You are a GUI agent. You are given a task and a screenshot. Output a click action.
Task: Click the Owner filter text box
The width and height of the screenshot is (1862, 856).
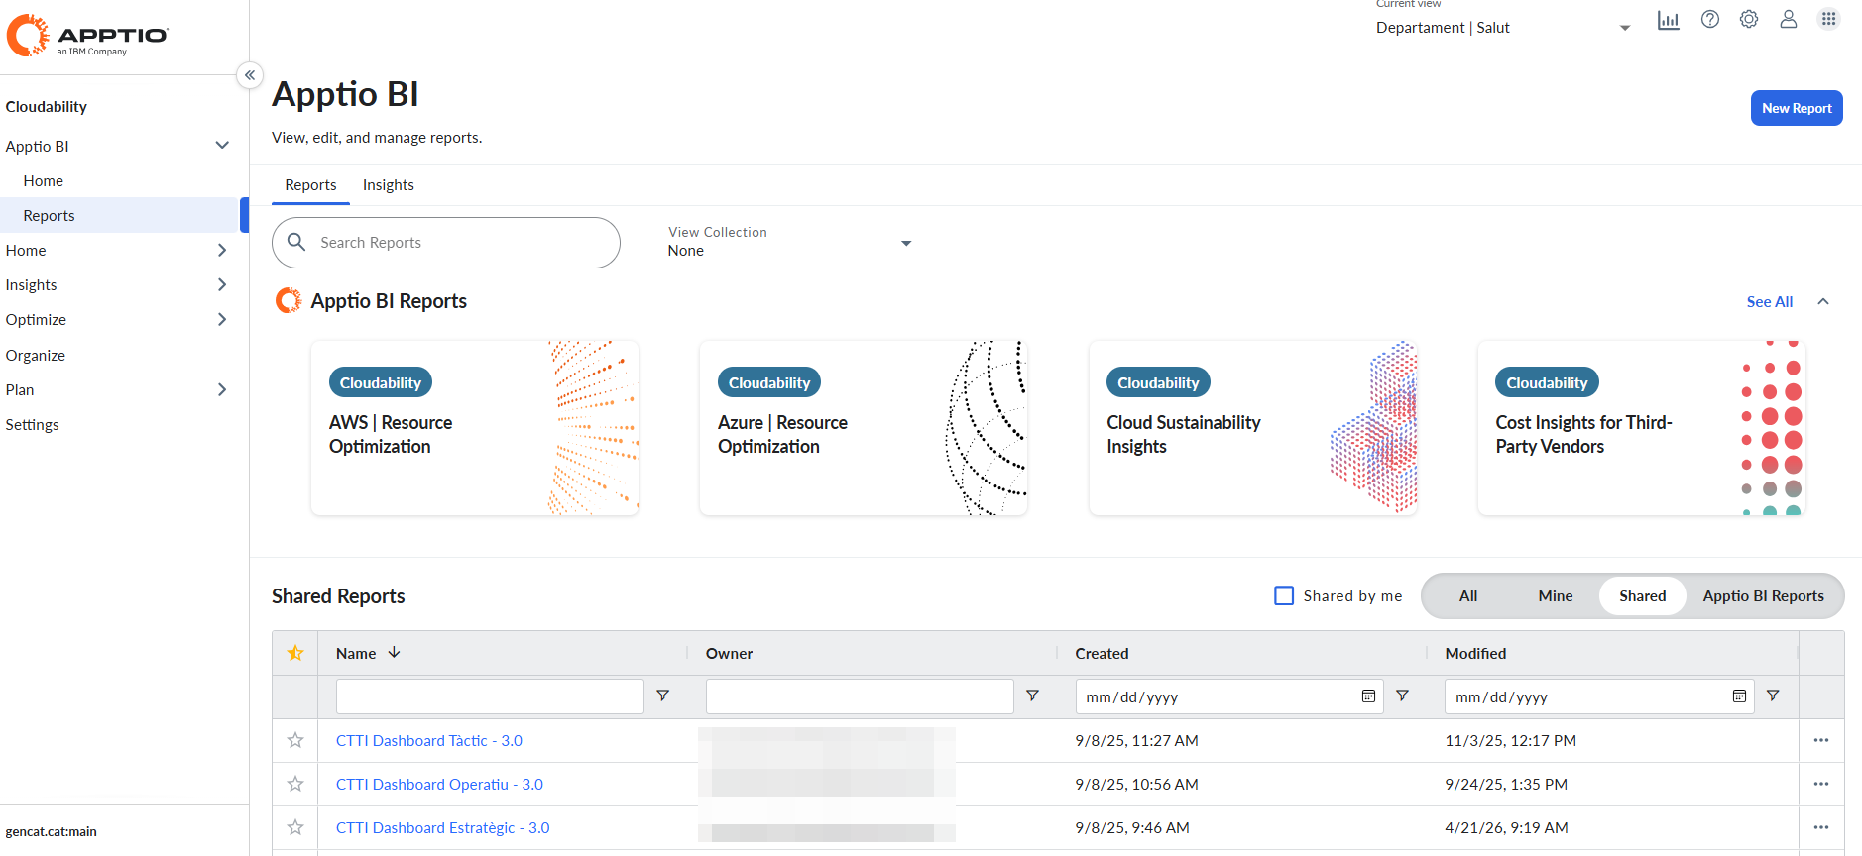click(x=860, y=696)
